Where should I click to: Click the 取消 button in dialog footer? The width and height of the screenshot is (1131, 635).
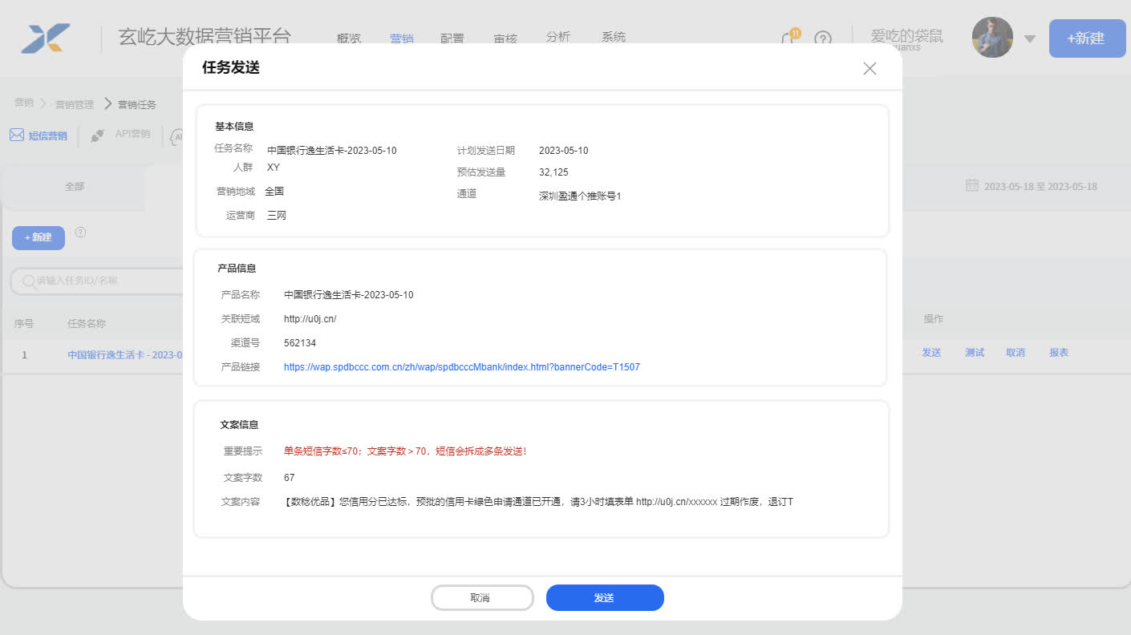pyautogui.click(x=481, y=598)
